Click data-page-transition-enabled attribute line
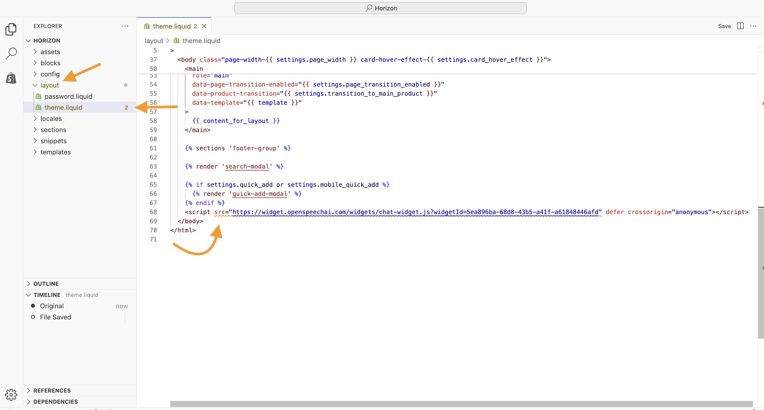The image size is (764, 410). click(318, 84)
